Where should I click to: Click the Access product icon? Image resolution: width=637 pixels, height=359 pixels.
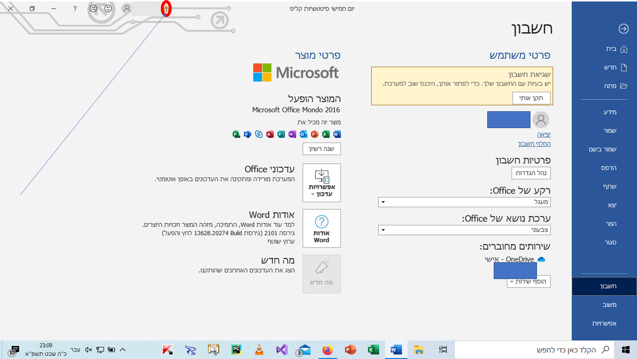(270, 134)
